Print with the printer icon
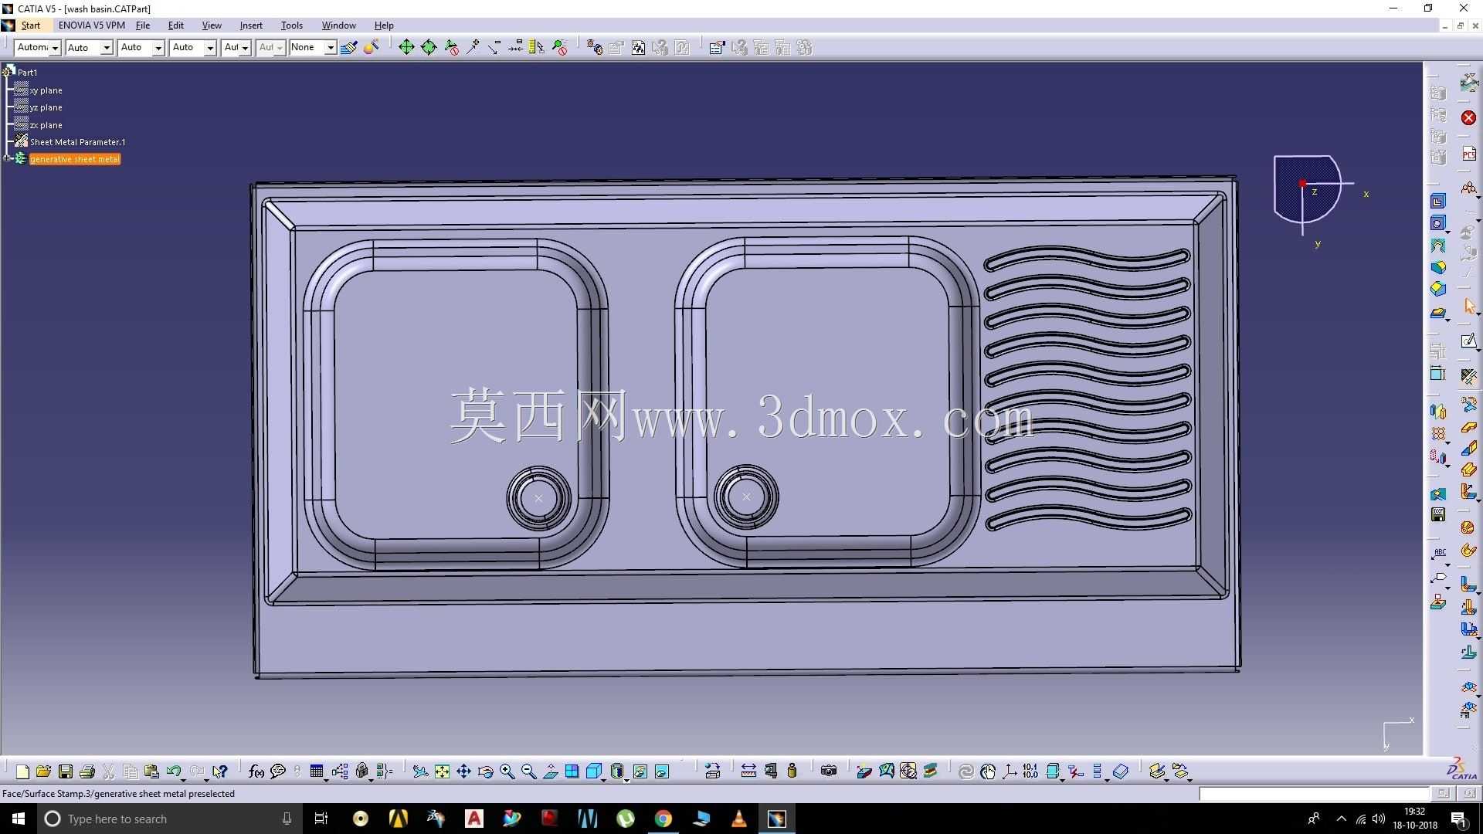 click(87, 771)
